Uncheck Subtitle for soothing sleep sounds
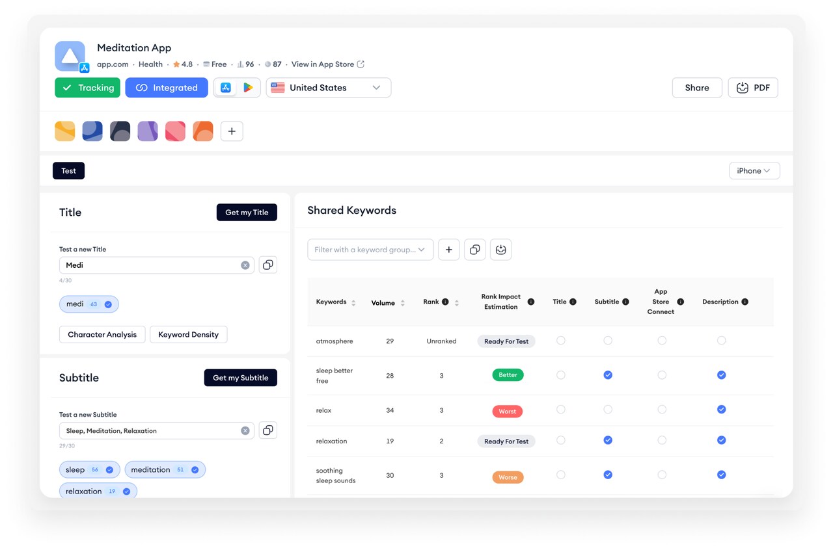 [x=608, y=475]
